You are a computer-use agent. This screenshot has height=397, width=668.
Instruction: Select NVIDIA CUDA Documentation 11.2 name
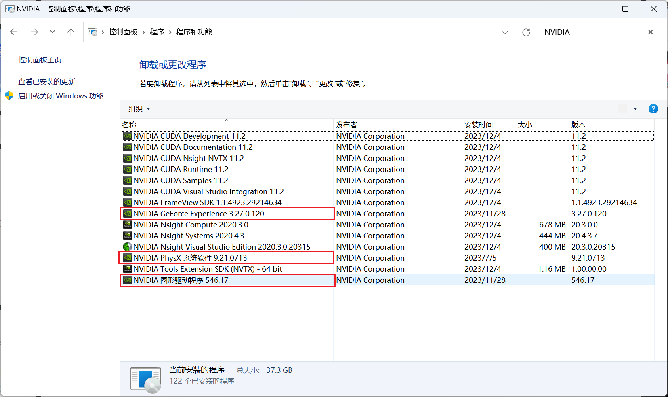193,147
